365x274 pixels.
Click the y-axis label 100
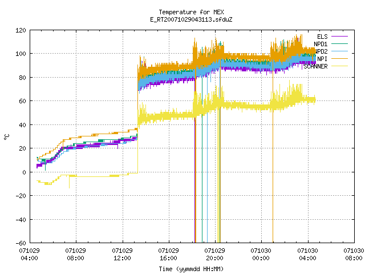[21, 54]
